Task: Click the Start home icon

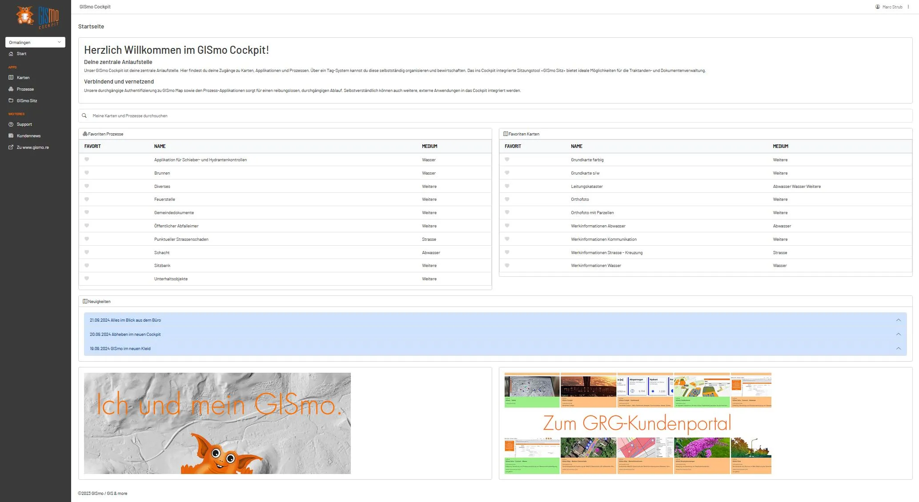Action: pos(11,54)
